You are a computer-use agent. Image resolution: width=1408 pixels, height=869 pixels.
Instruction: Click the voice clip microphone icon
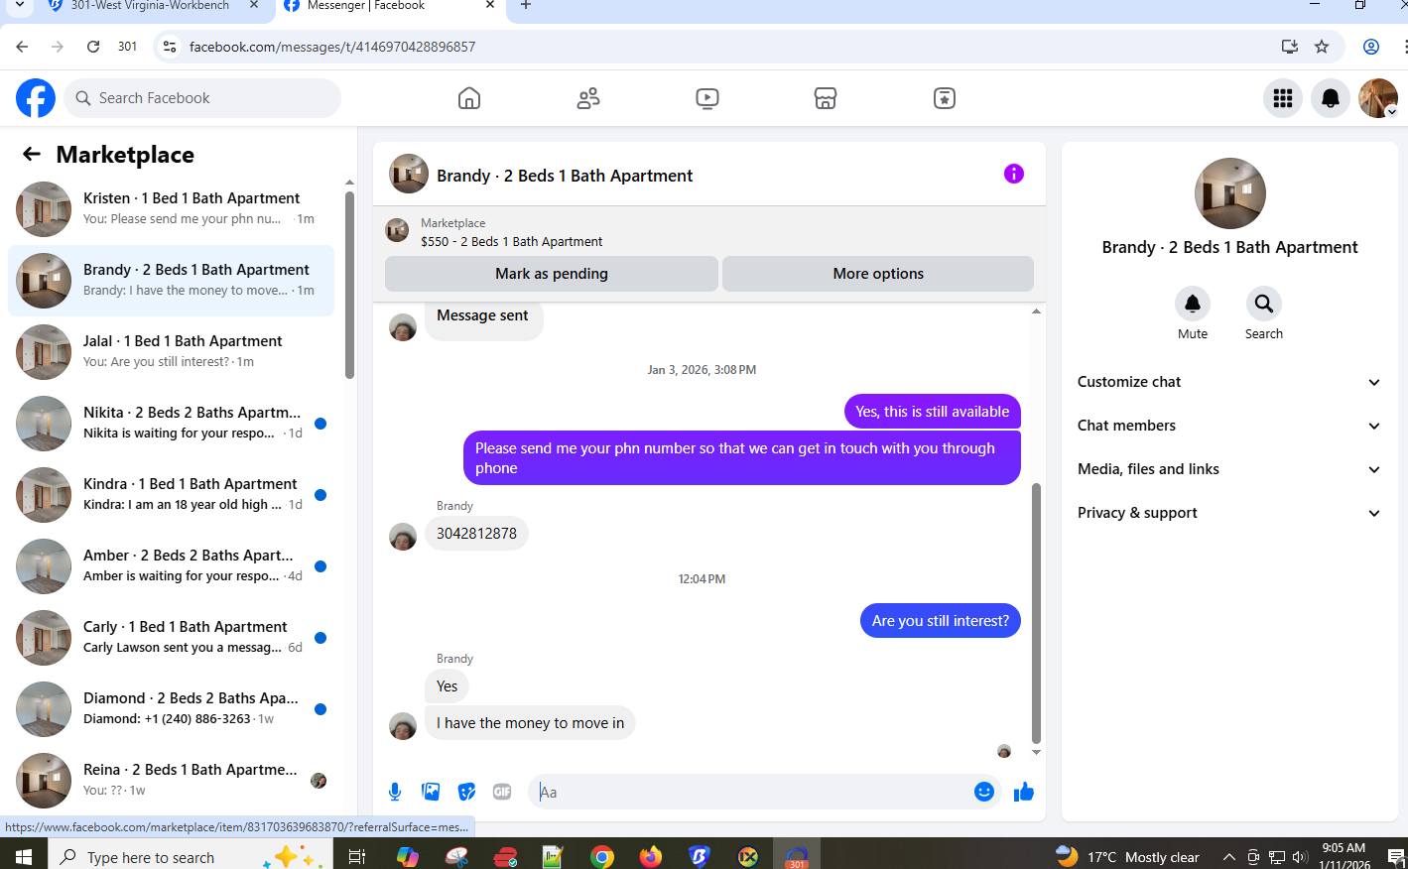point(395,792)
